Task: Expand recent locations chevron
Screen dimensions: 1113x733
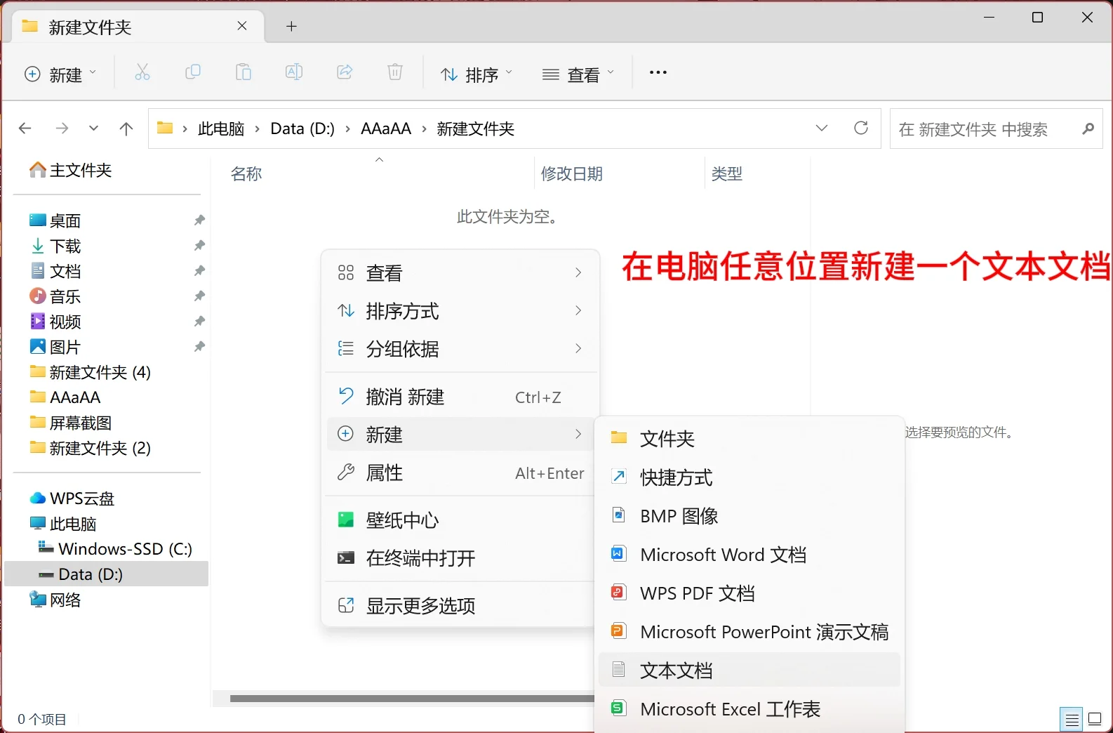Action: click(x=94, y=128)
